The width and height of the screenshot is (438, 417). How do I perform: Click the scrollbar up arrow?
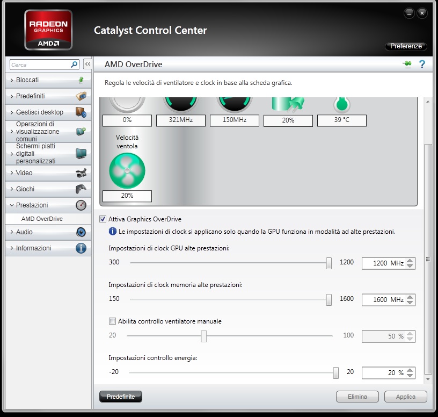pos(428,102)
